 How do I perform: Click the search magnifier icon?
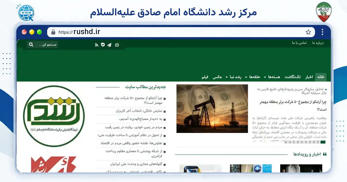(x=31, y=45)
